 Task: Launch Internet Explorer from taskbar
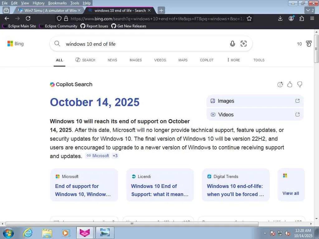(27, 233)
